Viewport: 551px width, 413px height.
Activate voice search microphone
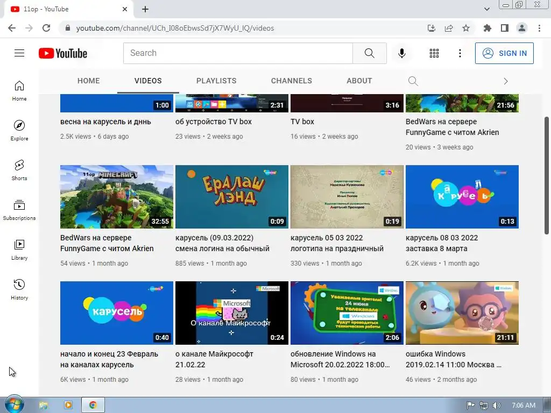pyautogui.click(x=401, y=53)
